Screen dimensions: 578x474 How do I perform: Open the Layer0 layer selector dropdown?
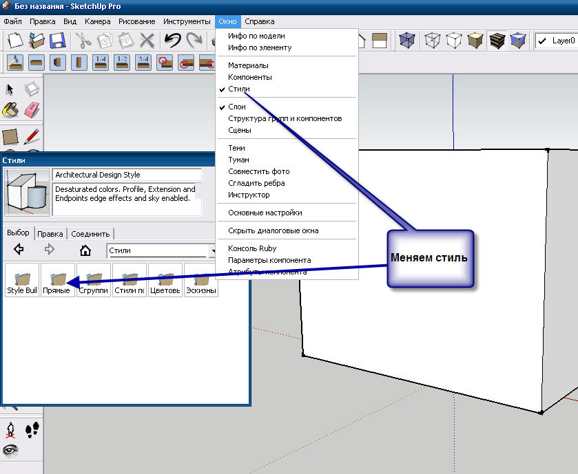(x=564, y=41)
